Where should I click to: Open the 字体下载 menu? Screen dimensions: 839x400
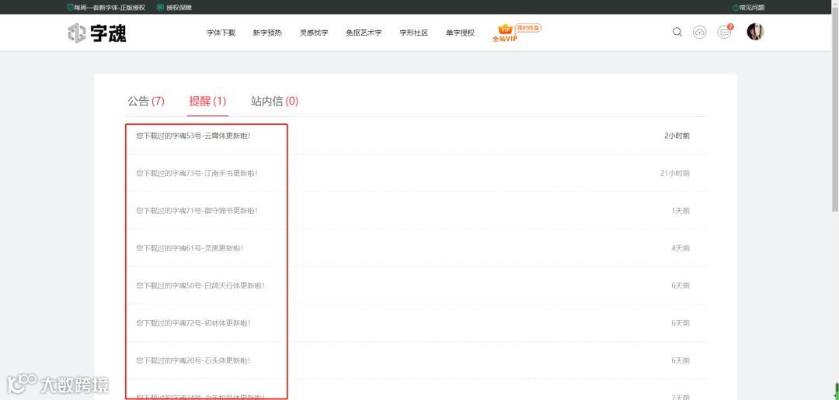point(221,33)
